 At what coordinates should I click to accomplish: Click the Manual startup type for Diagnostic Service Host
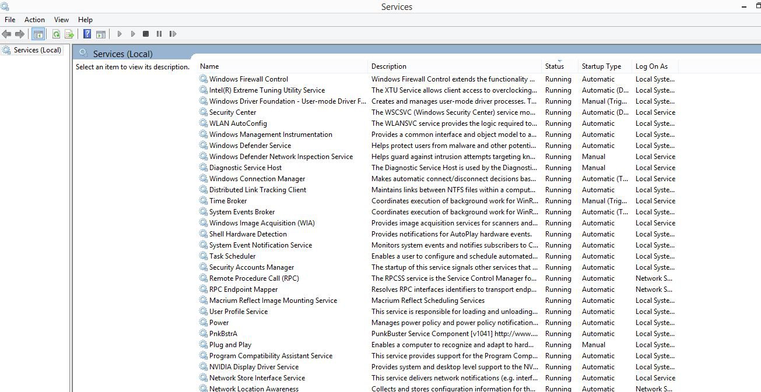tap(594, 168)
